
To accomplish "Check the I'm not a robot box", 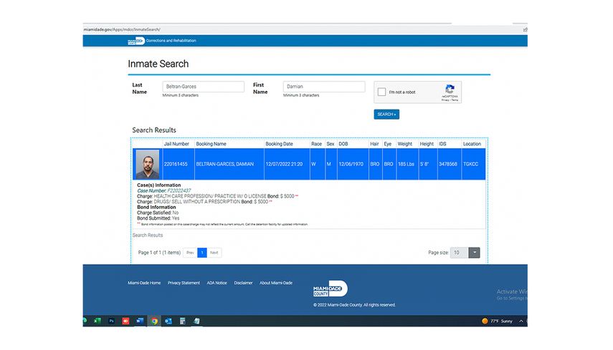I will click(381, 92).
